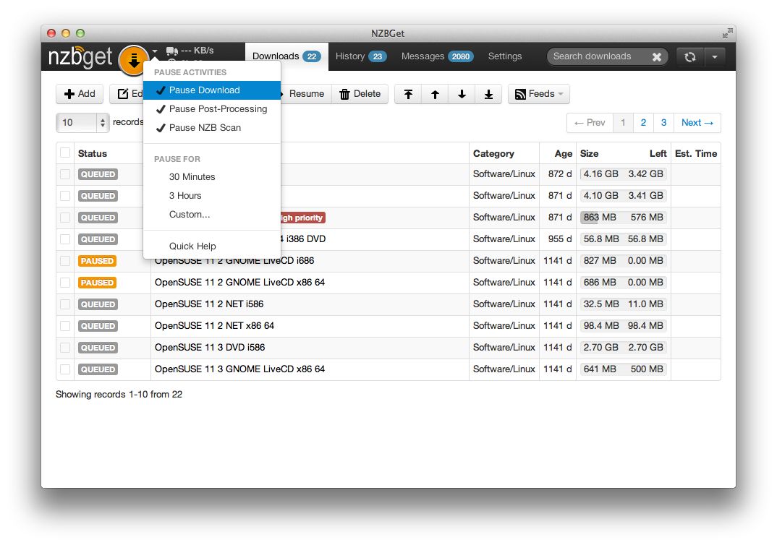
Task: Click the Size column header
Action: tap(589, 153)
